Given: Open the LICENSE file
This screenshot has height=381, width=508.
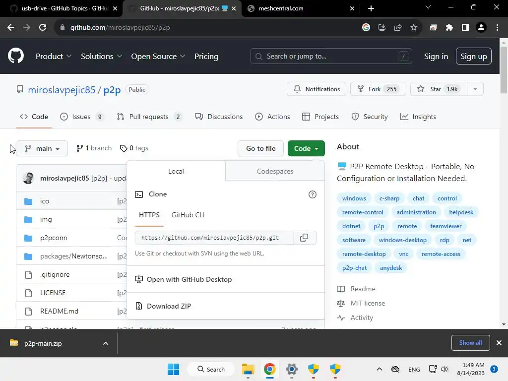Looking at the screenshot, I should (x=53, y=293).
